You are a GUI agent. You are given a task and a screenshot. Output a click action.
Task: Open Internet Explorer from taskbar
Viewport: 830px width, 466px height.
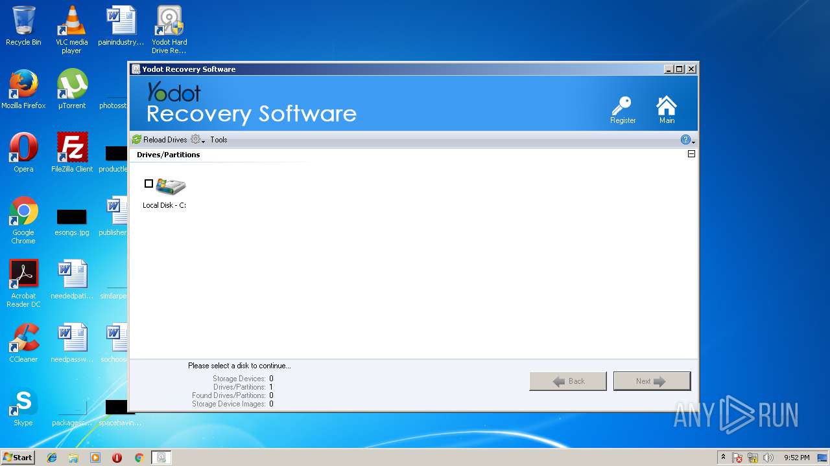coord(52,458)
